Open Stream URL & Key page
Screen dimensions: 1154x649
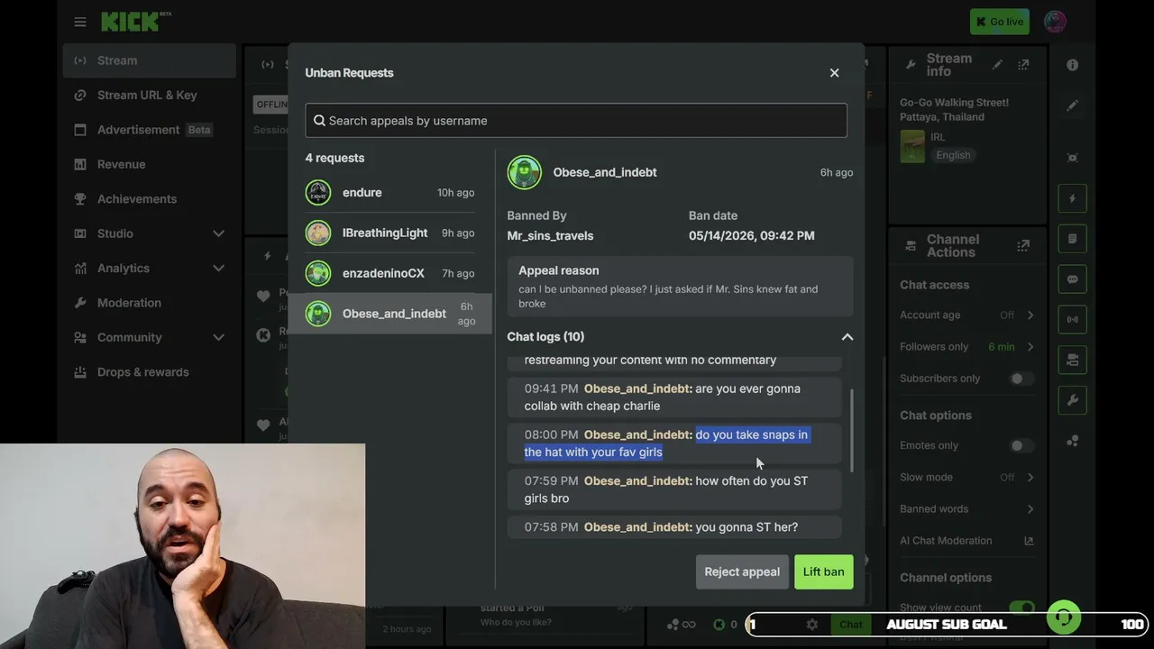[x=150, y=95]
